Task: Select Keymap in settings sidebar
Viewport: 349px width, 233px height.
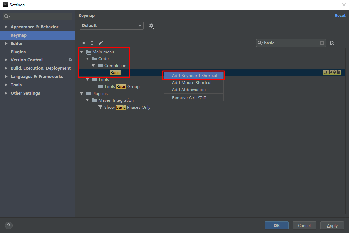Action: (x=37, y=35)
